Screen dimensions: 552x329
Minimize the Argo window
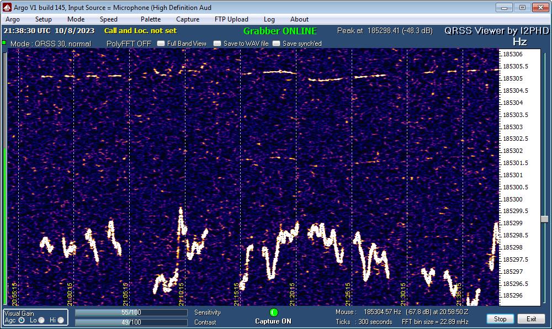click(504, 7)
